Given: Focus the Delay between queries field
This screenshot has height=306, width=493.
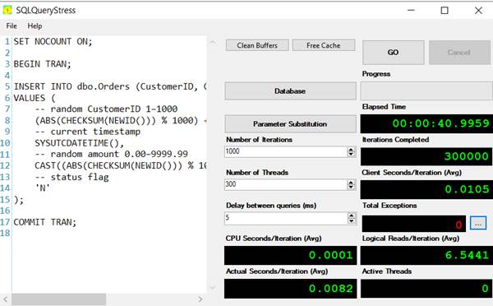Looking at the screenshot, I should pyautogui.click(x=285, y=218).
